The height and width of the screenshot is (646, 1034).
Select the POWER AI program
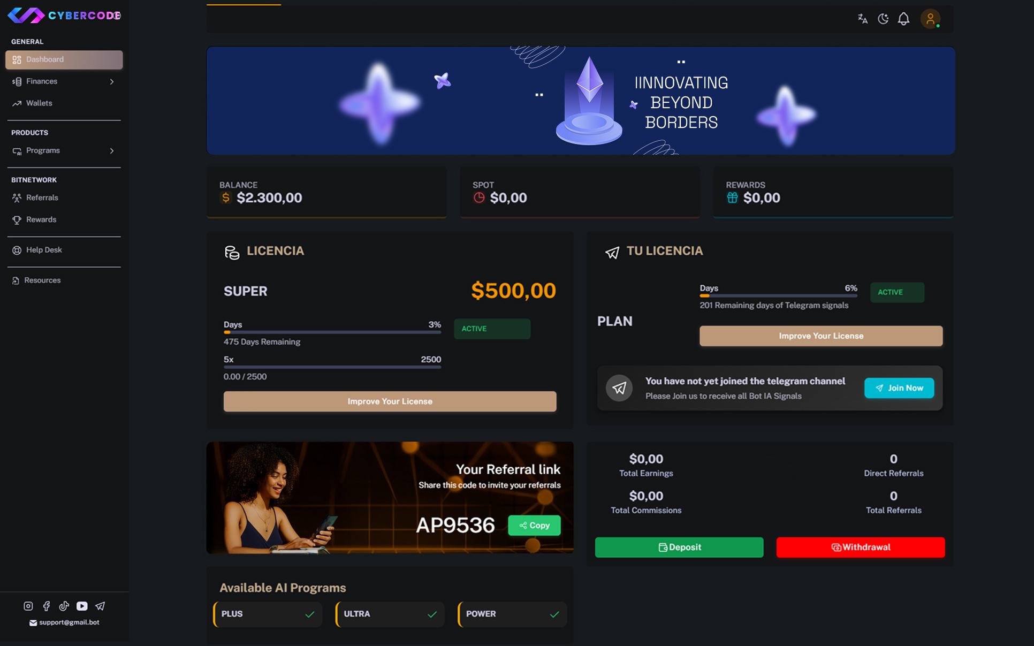click(512, 614)
